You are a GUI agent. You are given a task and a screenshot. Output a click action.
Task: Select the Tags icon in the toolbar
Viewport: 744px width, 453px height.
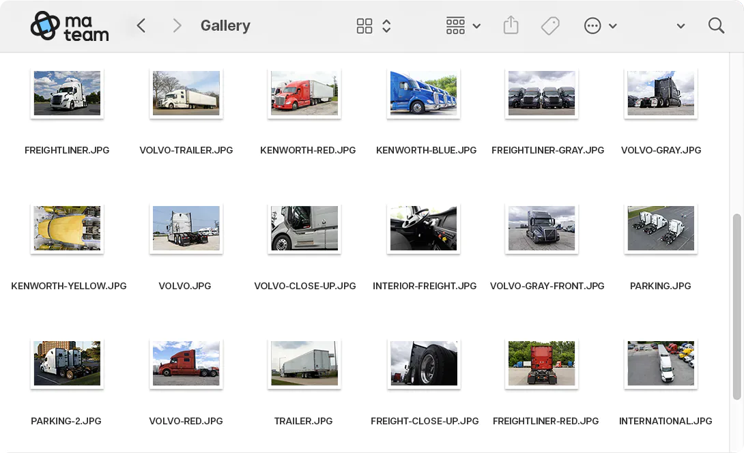pos(549,25)
